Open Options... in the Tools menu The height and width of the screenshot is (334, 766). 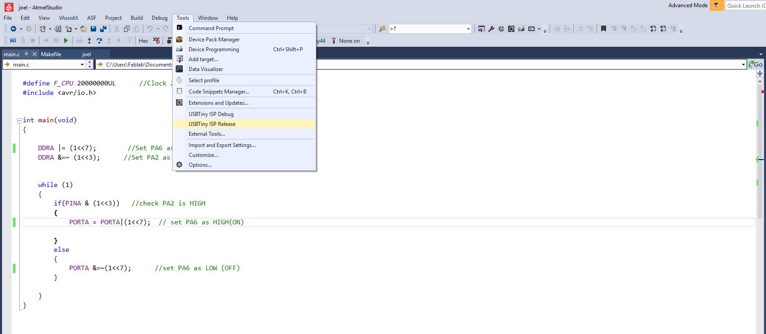click(244, 165)
